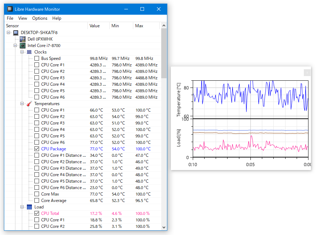Click the 0:05 time marker on plot

[250, 165]
